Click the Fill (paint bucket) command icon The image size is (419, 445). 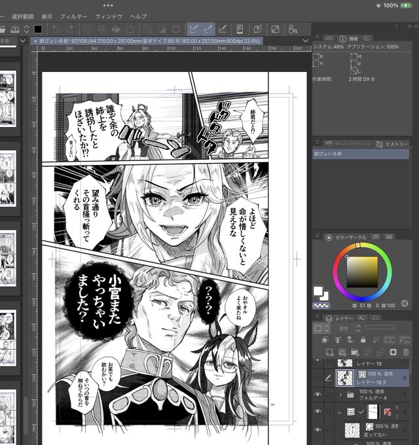click(116, 29)
